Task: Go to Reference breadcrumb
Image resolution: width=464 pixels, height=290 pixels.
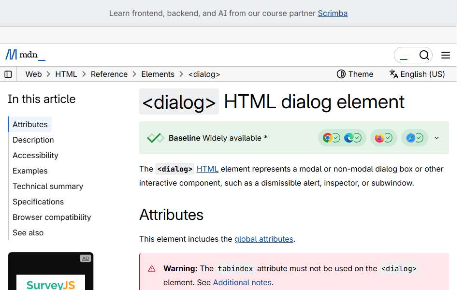Action: [x=109, y=74]
